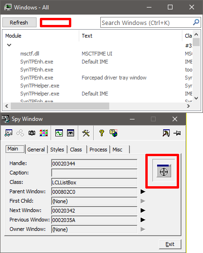203x253 pixels.
Task: Click the greyed arrow beside Owner Window
Action: click(143, 229)
